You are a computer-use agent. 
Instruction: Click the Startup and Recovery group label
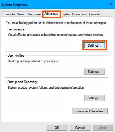[22, 82]
